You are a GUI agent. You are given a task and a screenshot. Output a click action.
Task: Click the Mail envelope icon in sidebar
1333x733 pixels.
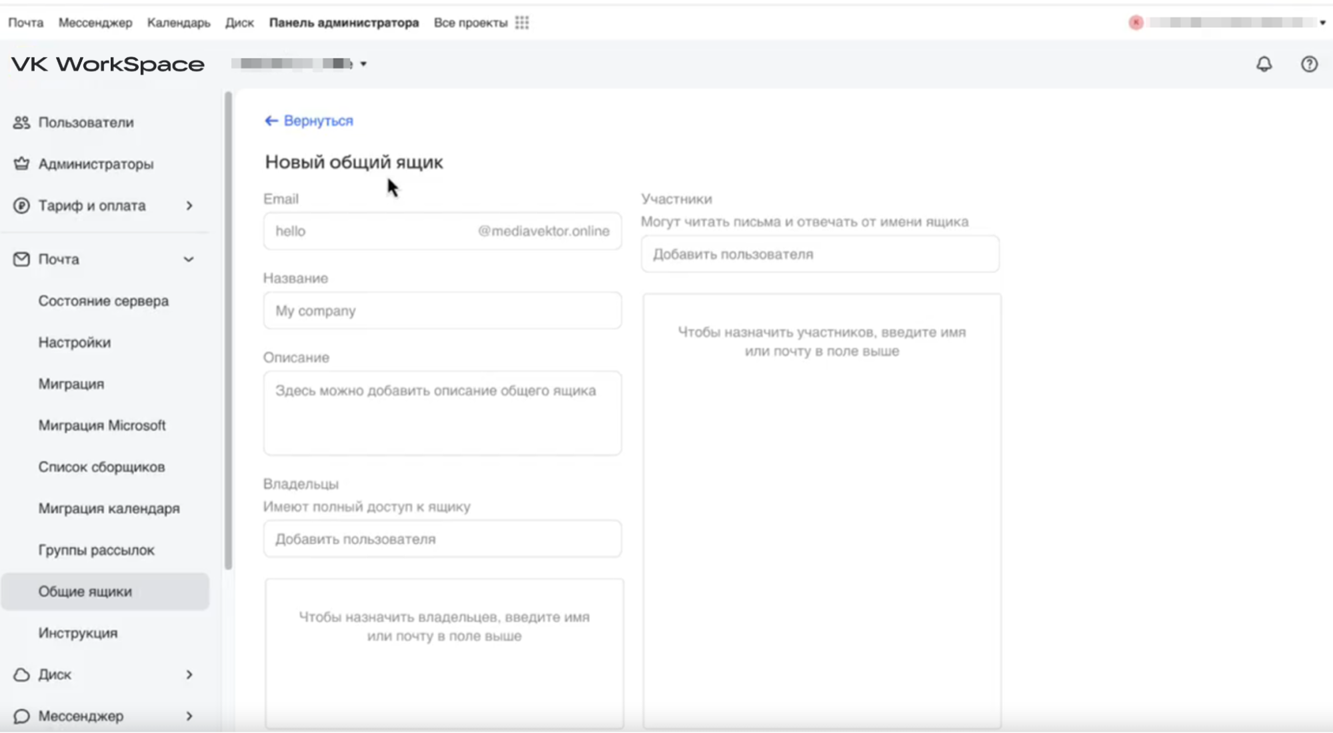[21, 259]
